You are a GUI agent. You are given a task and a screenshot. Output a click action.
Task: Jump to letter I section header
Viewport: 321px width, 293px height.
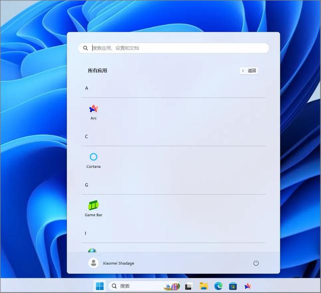point(86,233)
